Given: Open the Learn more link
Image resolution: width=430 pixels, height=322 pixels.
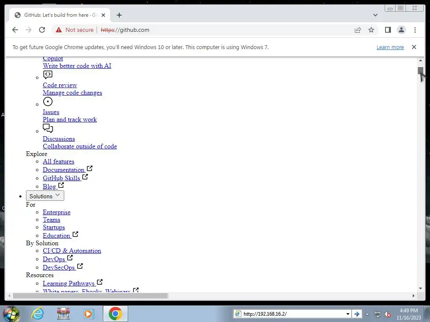Looking at the screenshot, I should coord(390,47).
